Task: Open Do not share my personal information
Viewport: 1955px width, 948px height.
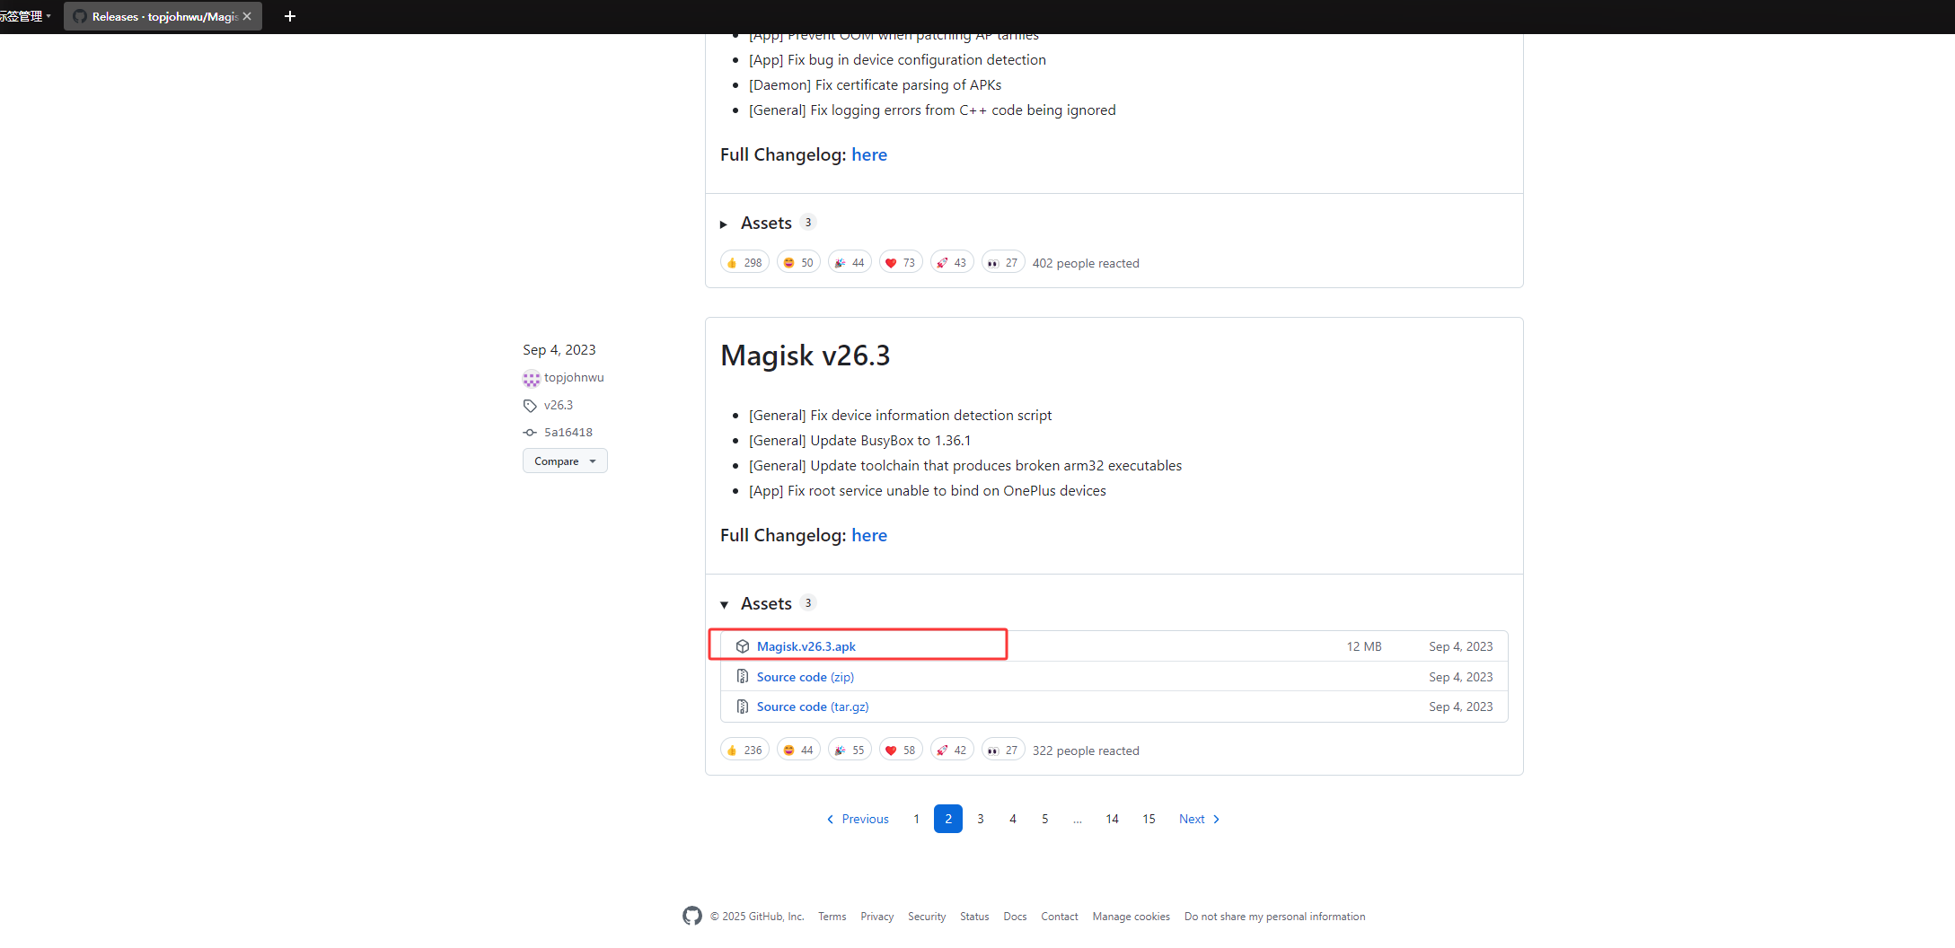Action: (x=1274, y=917)
